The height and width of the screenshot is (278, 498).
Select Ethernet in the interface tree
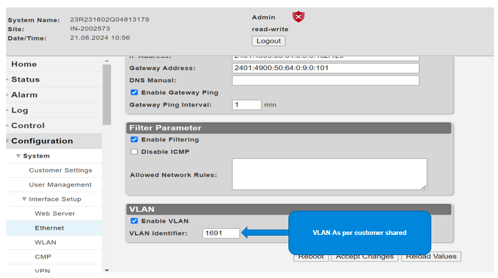point(49,228)
